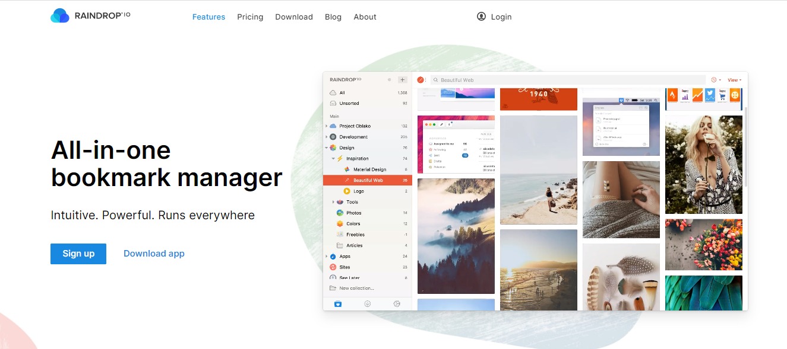Open the teal feathers thumbnail
Screen dimensions: 787x349
tap(704, 293)
